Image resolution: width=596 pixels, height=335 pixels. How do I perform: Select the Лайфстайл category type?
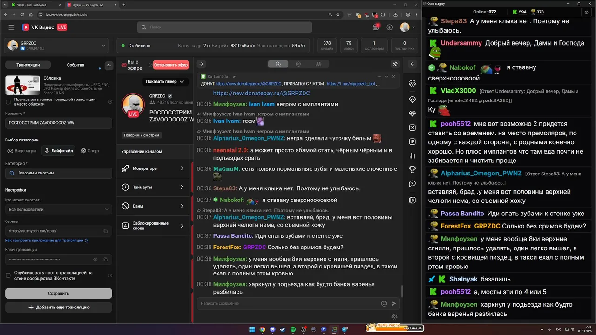(x=59, y=151)
